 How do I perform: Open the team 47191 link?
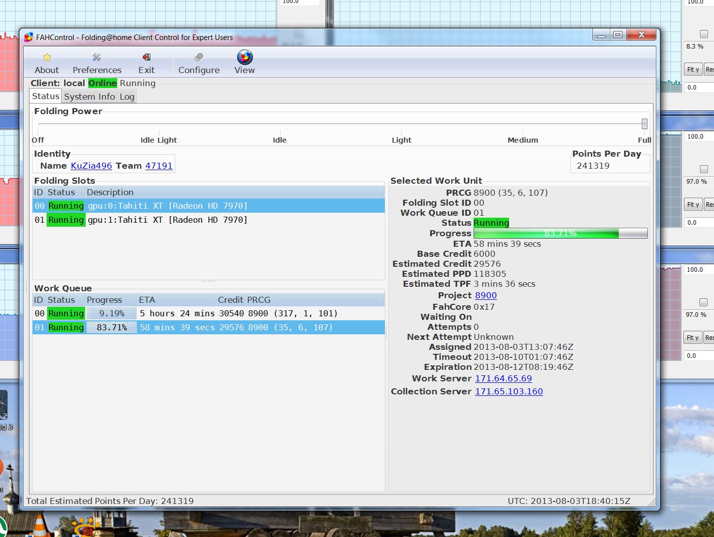click(x=159, y=166)
